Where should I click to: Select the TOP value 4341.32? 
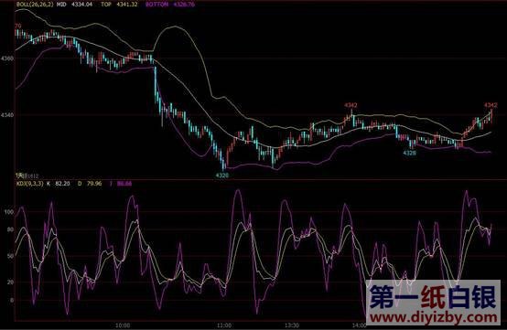128,5
